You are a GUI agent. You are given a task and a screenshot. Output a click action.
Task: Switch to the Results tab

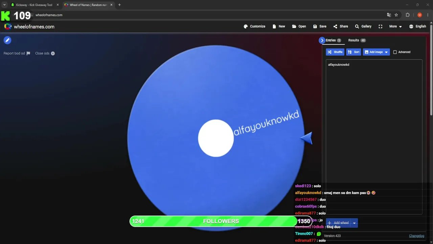357,40
